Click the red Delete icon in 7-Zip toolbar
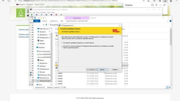The image size is (180, 101). 56,15
